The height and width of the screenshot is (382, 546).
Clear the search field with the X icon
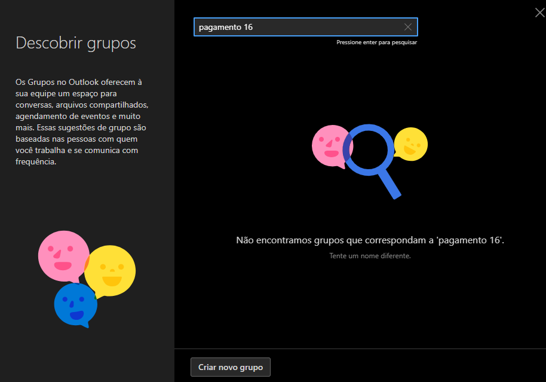click(x=408, y=27)
